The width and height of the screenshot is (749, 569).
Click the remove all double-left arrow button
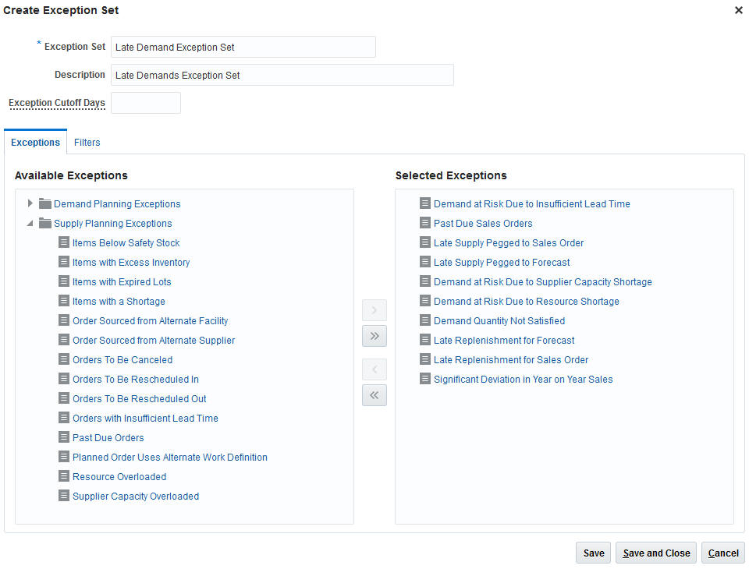click(374, 395)
